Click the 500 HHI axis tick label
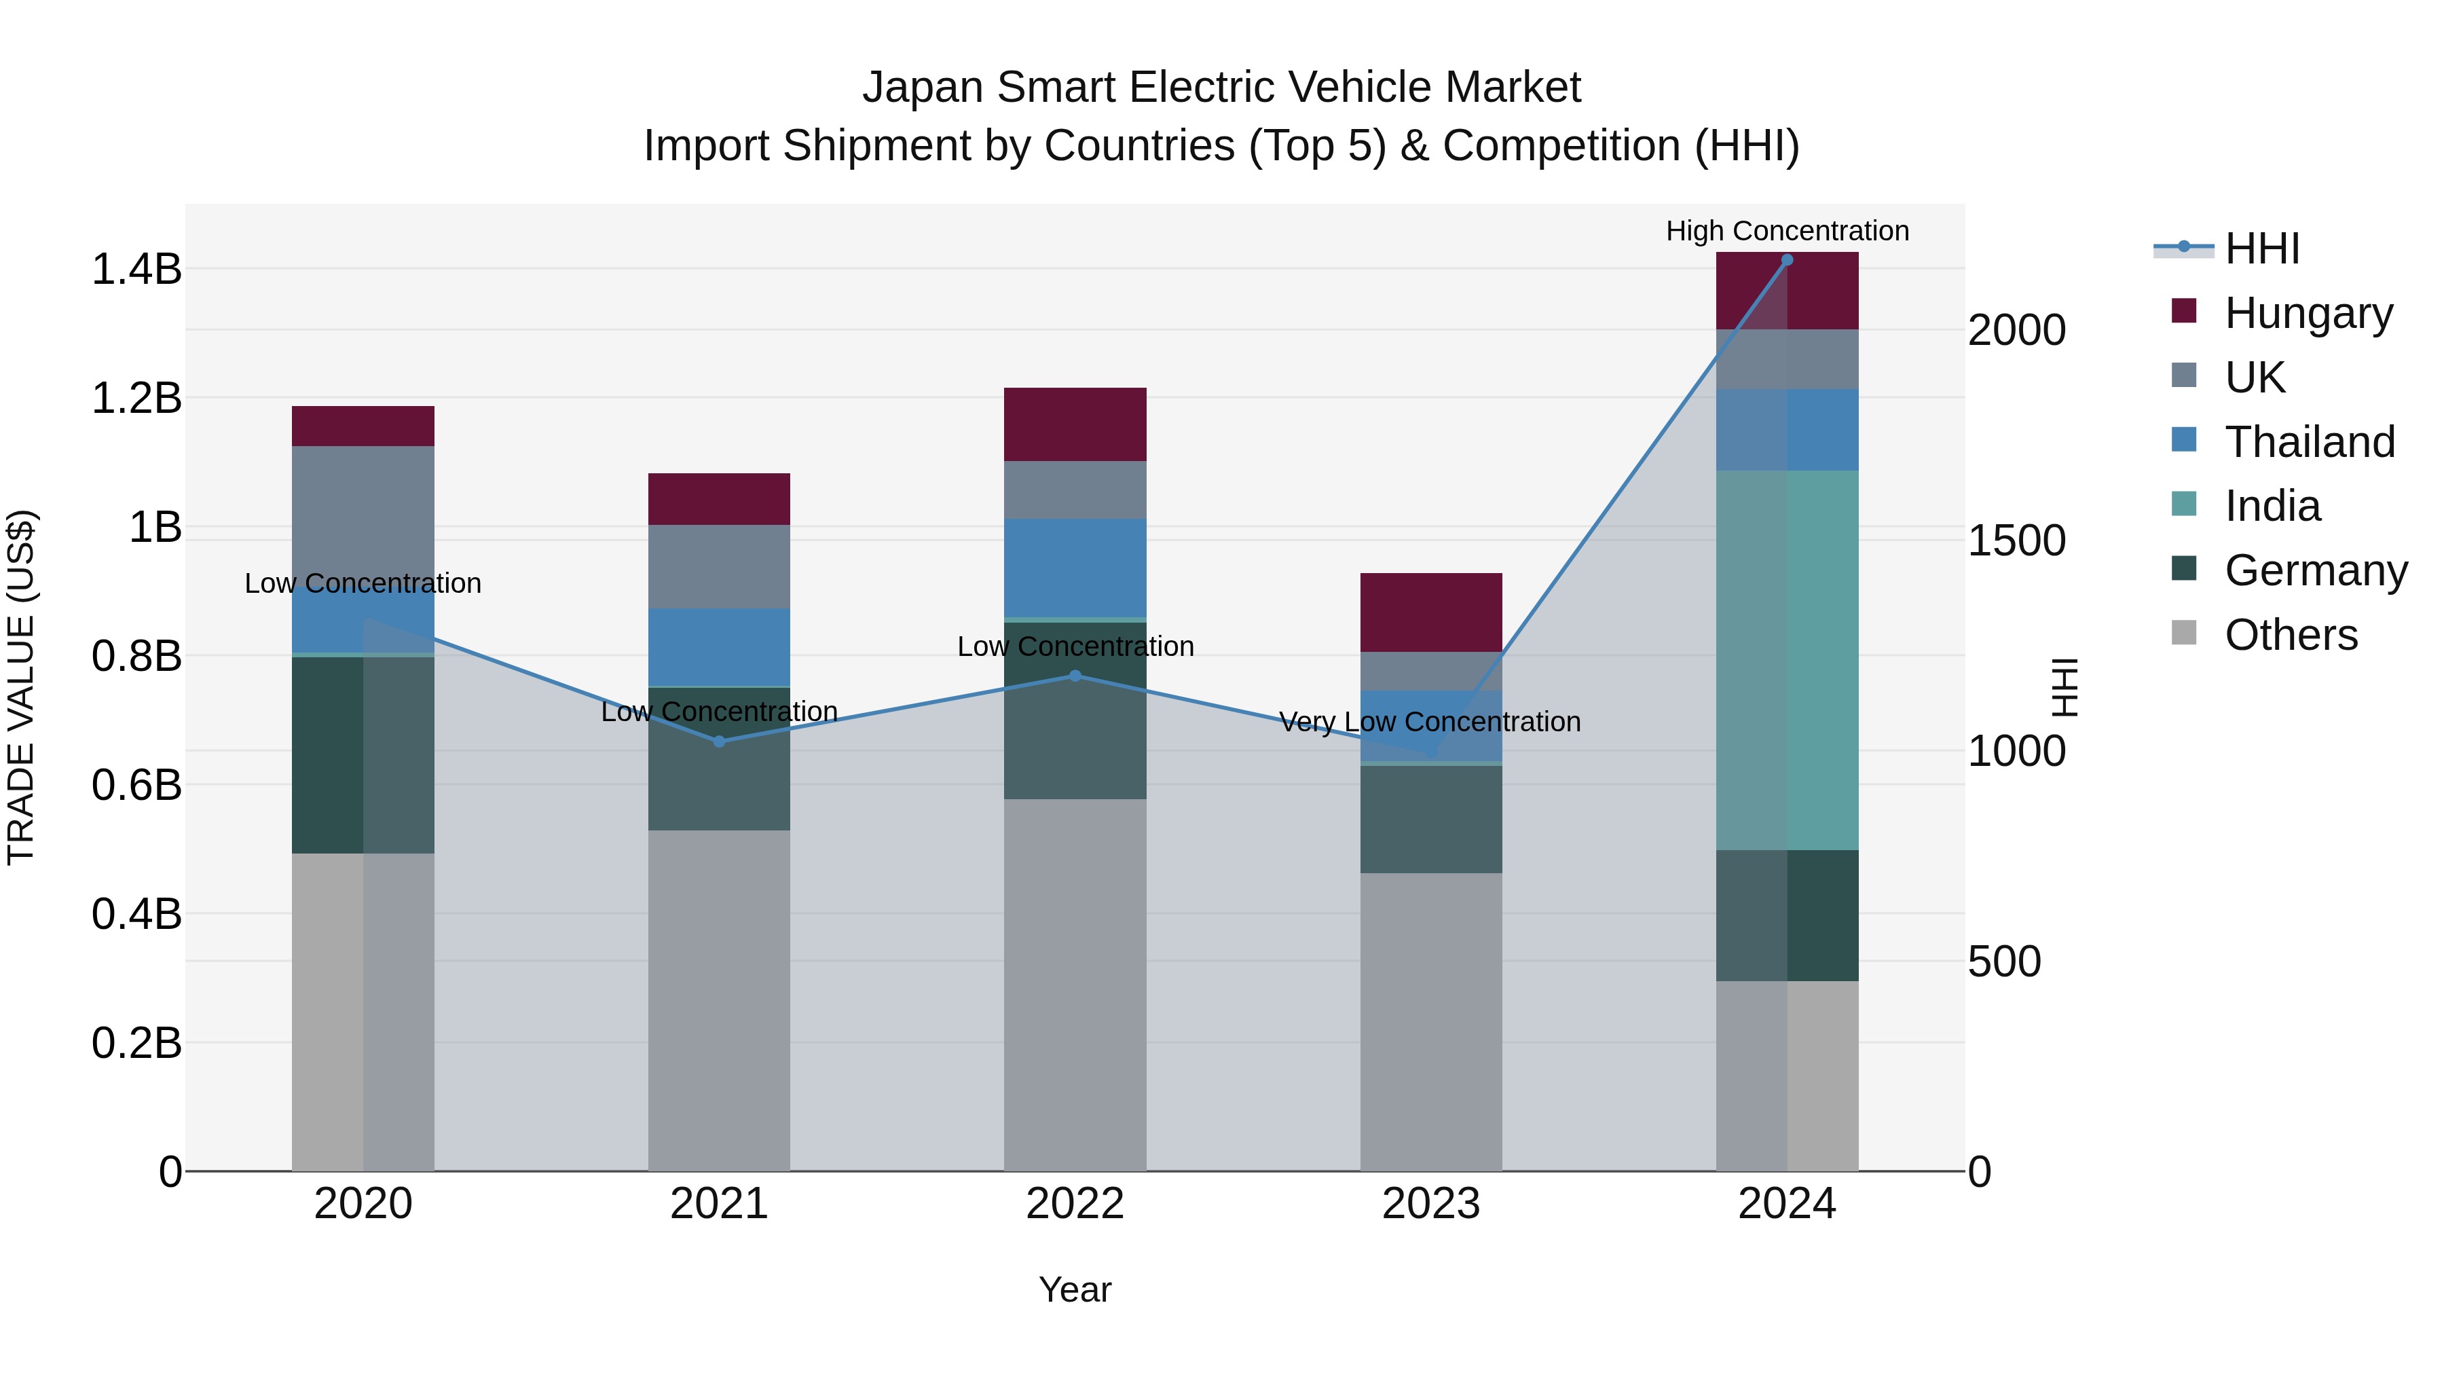This screenshot has width=2444, height=1375. [2005, 961]
